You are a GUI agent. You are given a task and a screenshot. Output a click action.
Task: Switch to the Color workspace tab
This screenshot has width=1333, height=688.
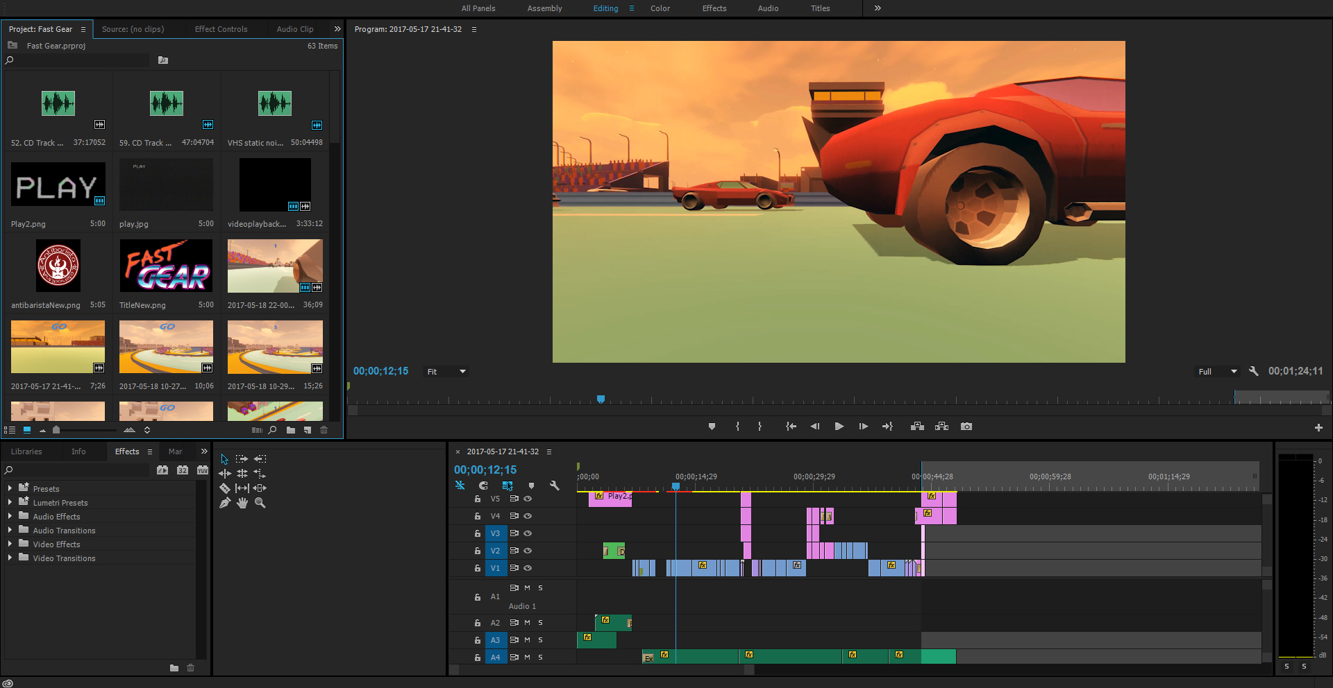click(660, 8)
